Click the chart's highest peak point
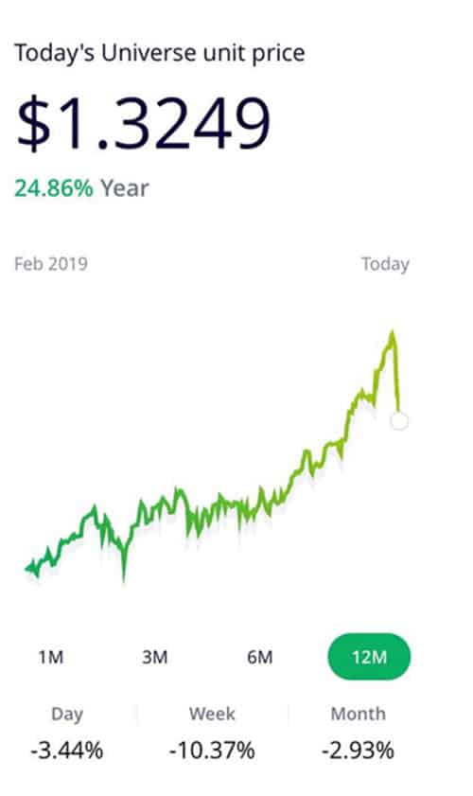Viewport: 473px width, 796px height. 392,333
